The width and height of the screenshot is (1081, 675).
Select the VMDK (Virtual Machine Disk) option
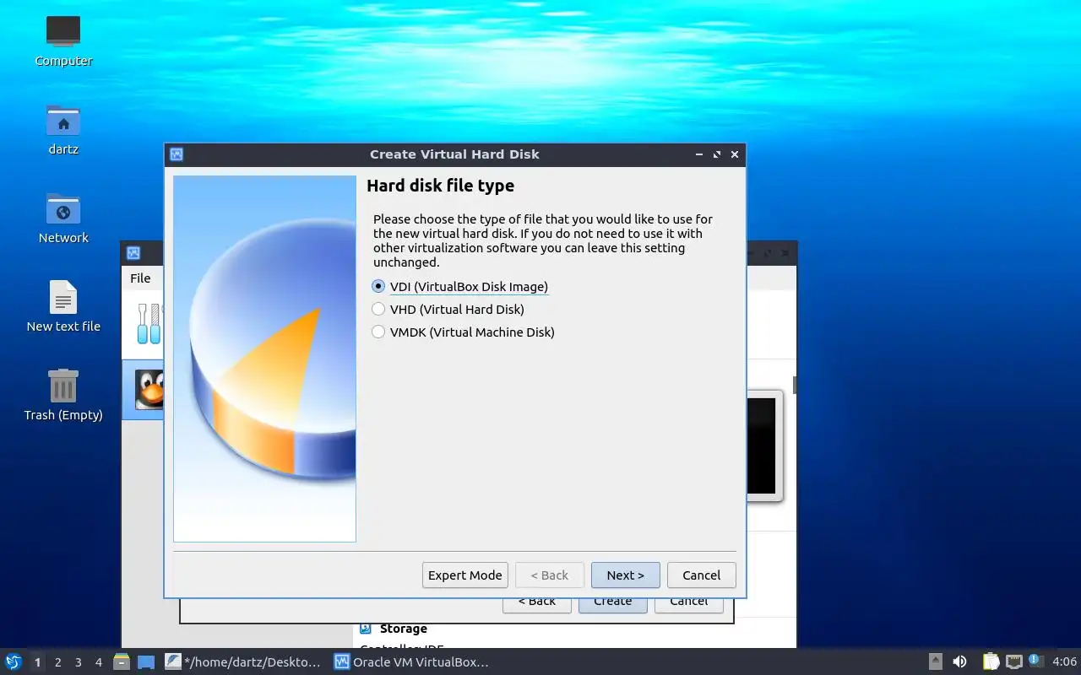click(x=464, y=332)
